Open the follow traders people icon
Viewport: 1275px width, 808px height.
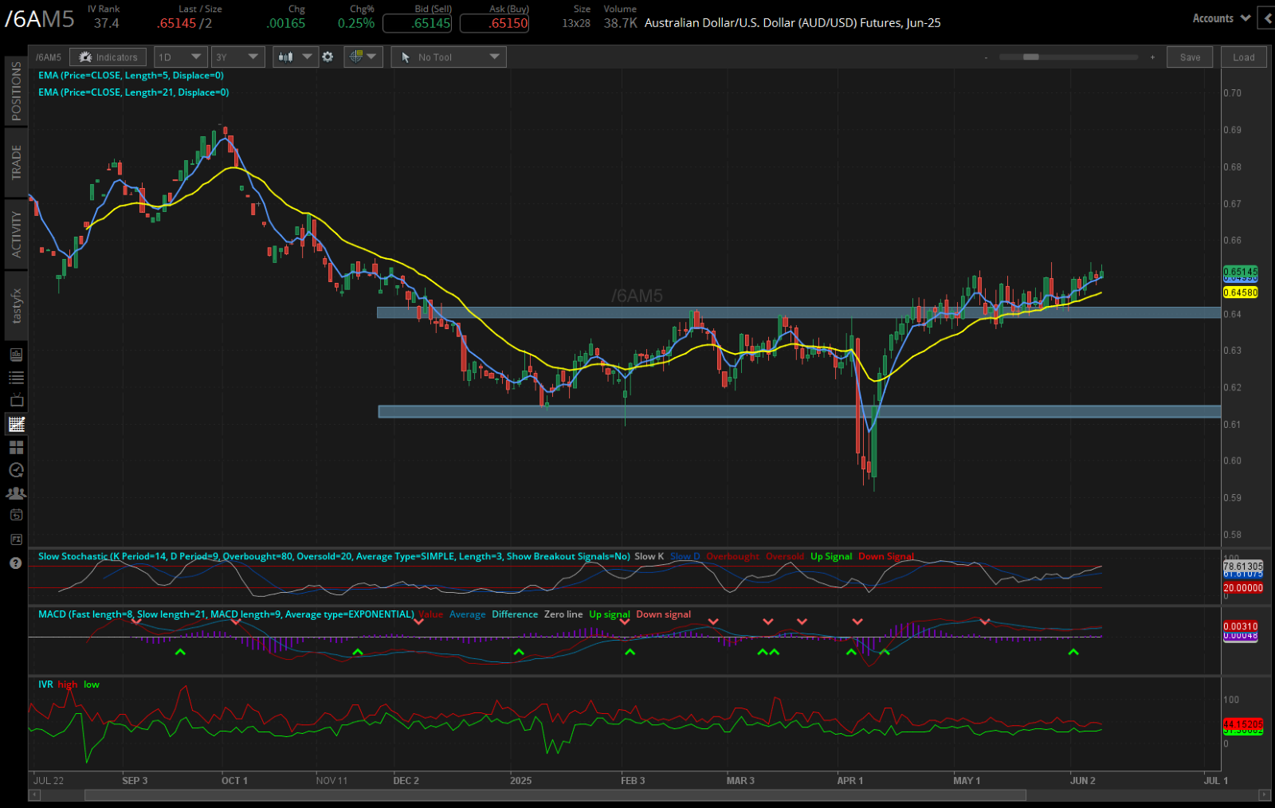16,493
